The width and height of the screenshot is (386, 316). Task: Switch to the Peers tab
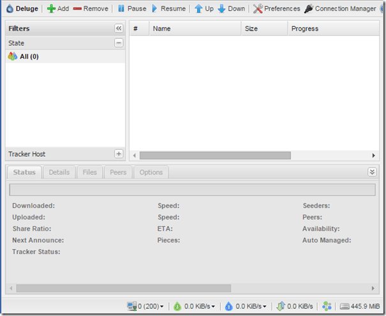[x=118, y=172]
